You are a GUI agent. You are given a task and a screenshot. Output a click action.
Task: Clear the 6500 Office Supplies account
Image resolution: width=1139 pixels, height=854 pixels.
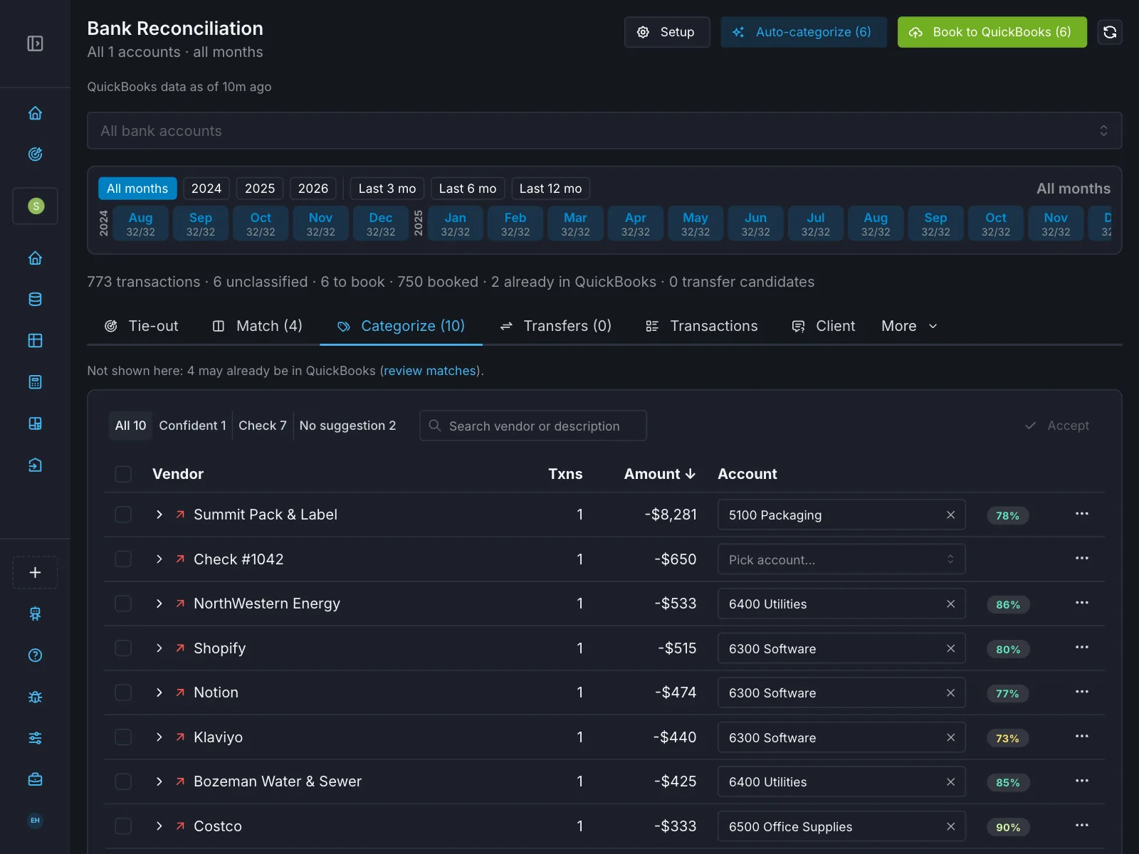click(x=950, y=826)
